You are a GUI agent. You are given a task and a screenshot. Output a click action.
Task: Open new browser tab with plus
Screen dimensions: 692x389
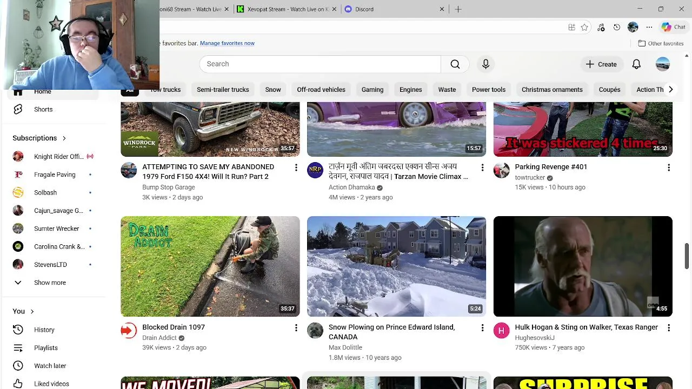[458, 9]
